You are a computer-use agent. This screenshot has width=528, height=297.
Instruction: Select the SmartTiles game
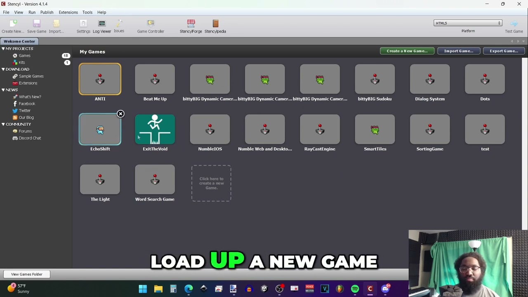pos(375,130)
